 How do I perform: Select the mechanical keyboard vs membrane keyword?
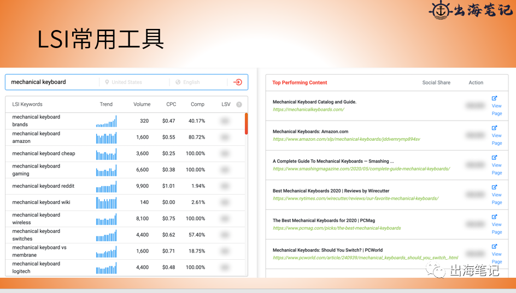39,252
